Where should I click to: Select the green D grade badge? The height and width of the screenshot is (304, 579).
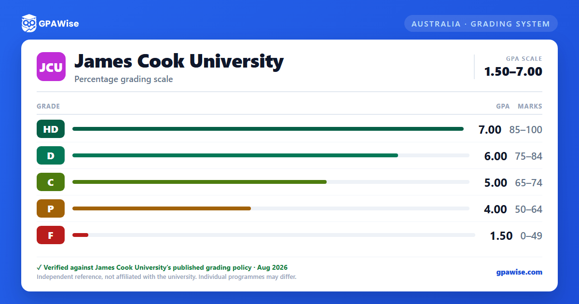(x=51, y=156)
